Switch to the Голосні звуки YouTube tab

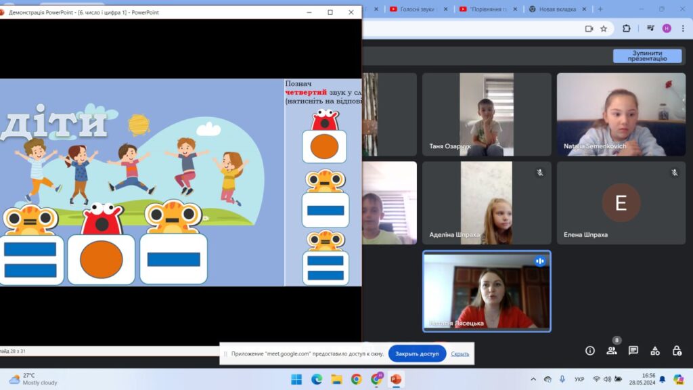[413, 9]
